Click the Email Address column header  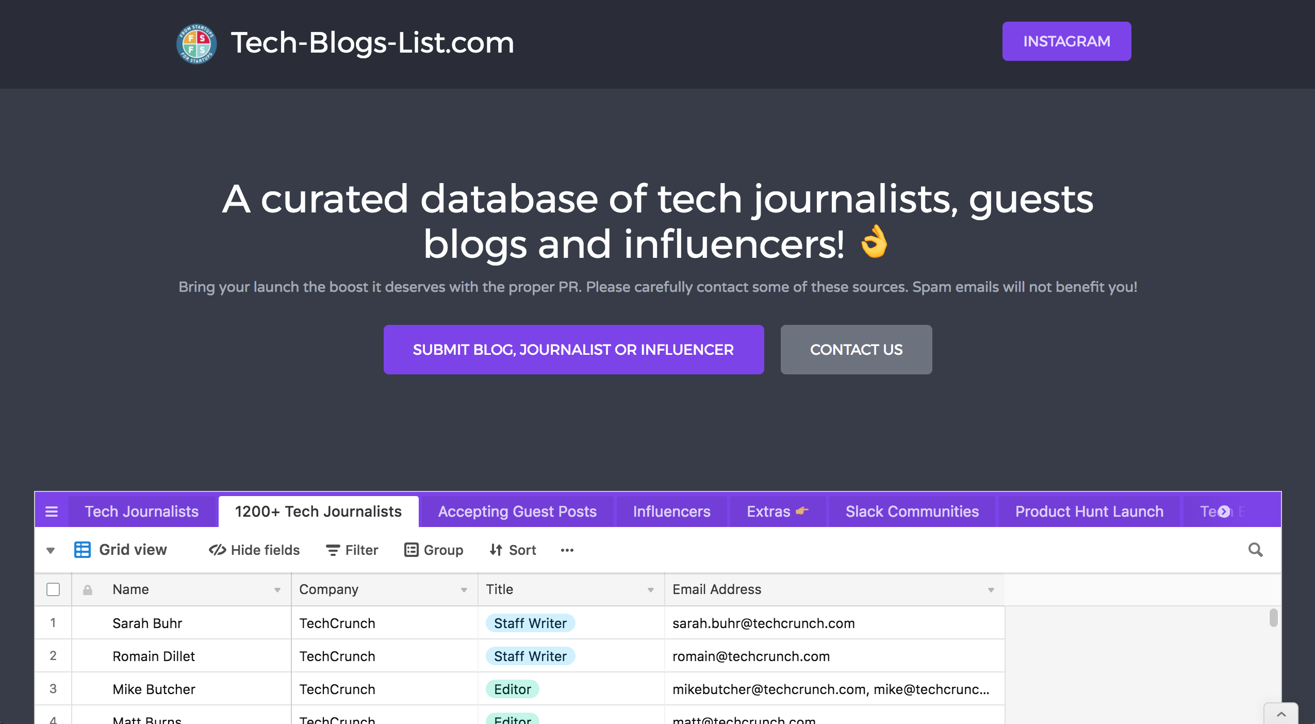[834, 589]
